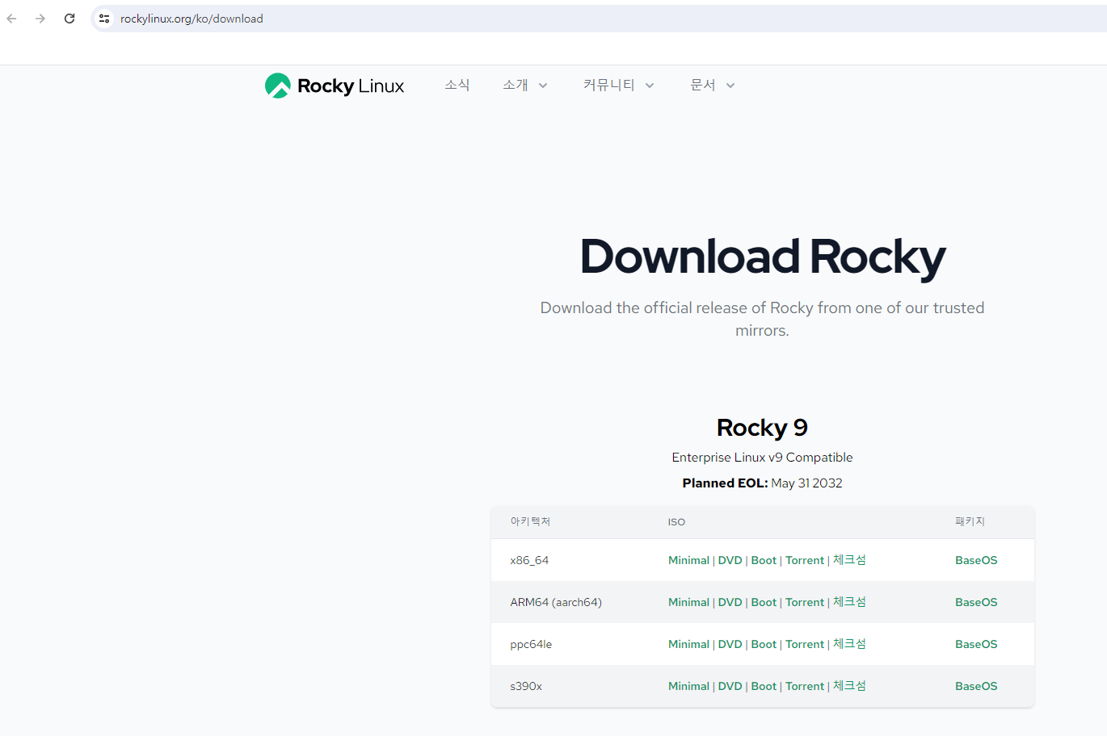
Task: Download ARM64 (aarch64) DVD ISO
Action: (x=730, y=602)
